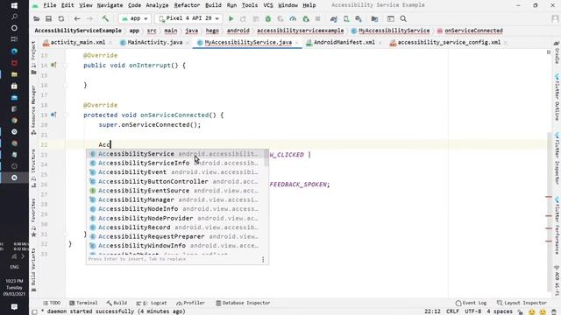The width and height of the screenshot is (561, 315).
Task: Click completion popup scrollbar thumb
Action: pyautogui.click(x=266, y=157)
